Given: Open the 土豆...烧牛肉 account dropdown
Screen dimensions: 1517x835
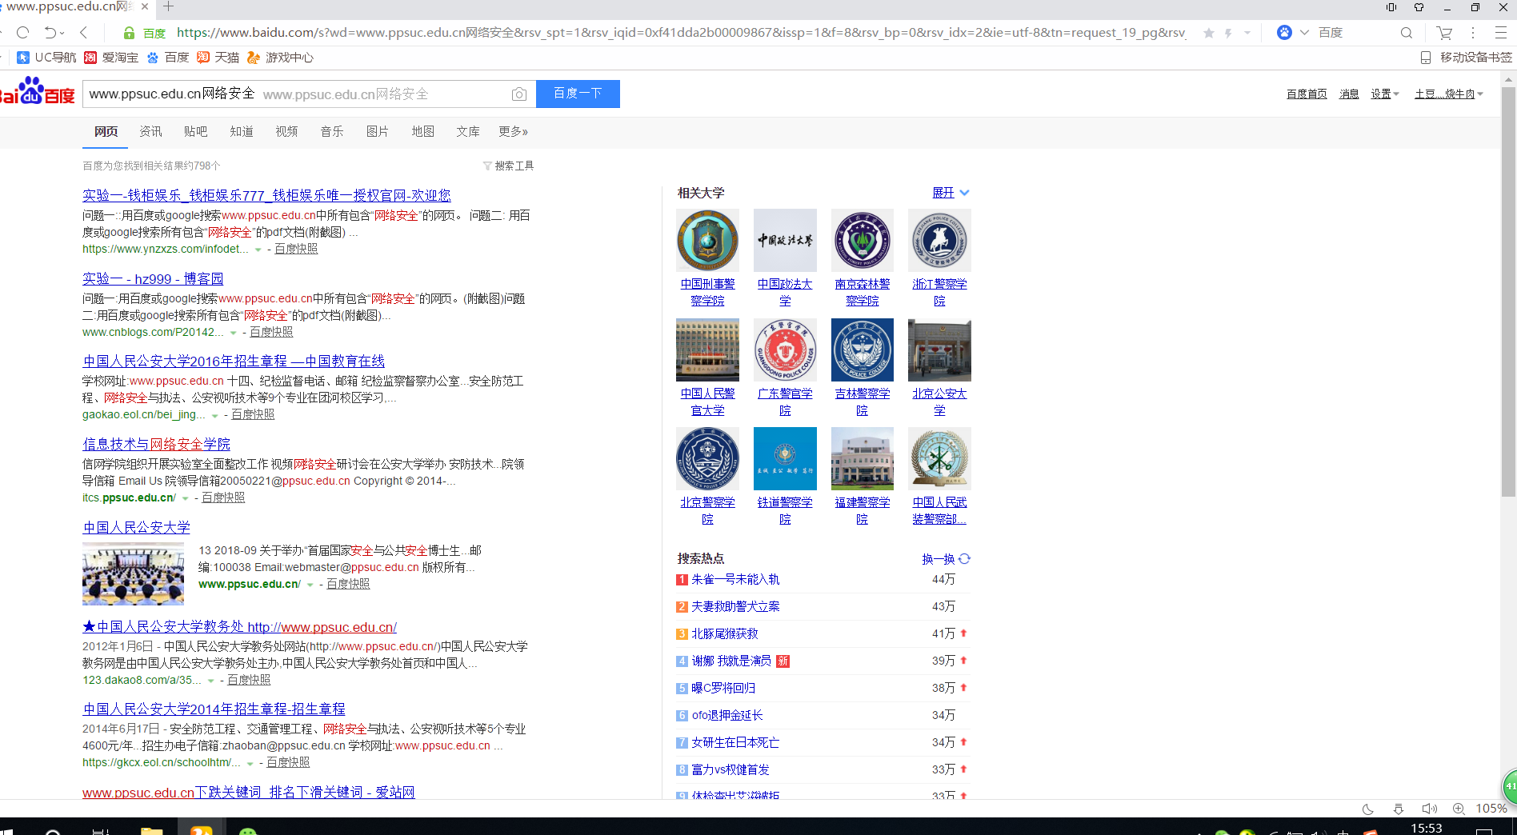Looking at the screenshot, I should click(1449, 94).
